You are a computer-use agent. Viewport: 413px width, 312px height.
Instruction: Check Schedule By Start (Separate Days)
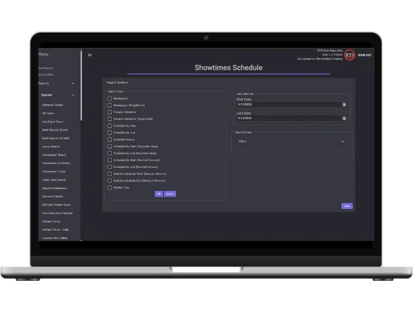point(110,146)
